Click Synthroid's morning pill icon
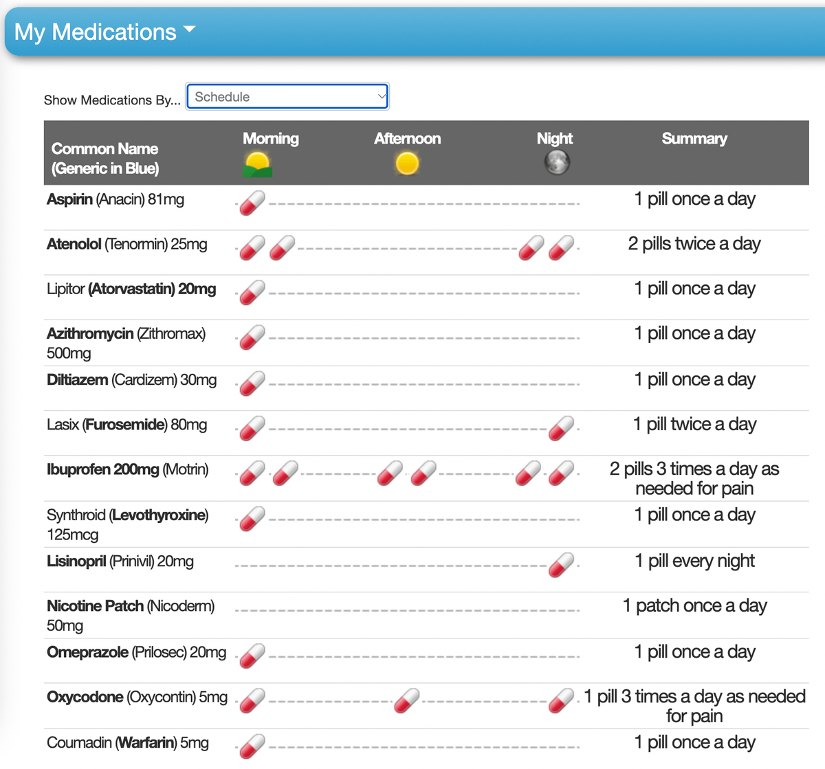The width and height of the screenshot is (825, 769). point(252,519)
